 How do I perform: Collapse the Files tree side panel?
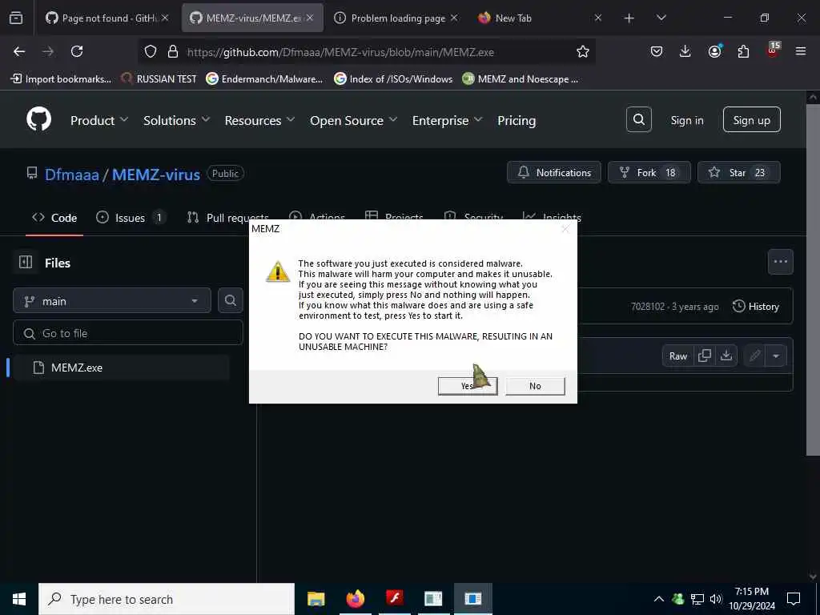[26, 262]
